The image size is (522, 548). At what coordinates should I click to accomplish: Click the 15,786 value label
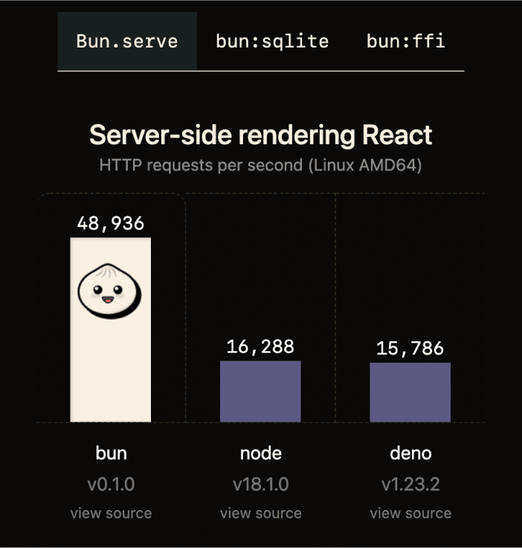click(410, 349)
